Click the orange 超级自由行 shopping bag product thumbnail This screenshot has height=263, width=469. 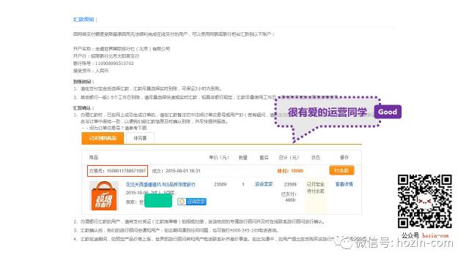pos(104,196)
